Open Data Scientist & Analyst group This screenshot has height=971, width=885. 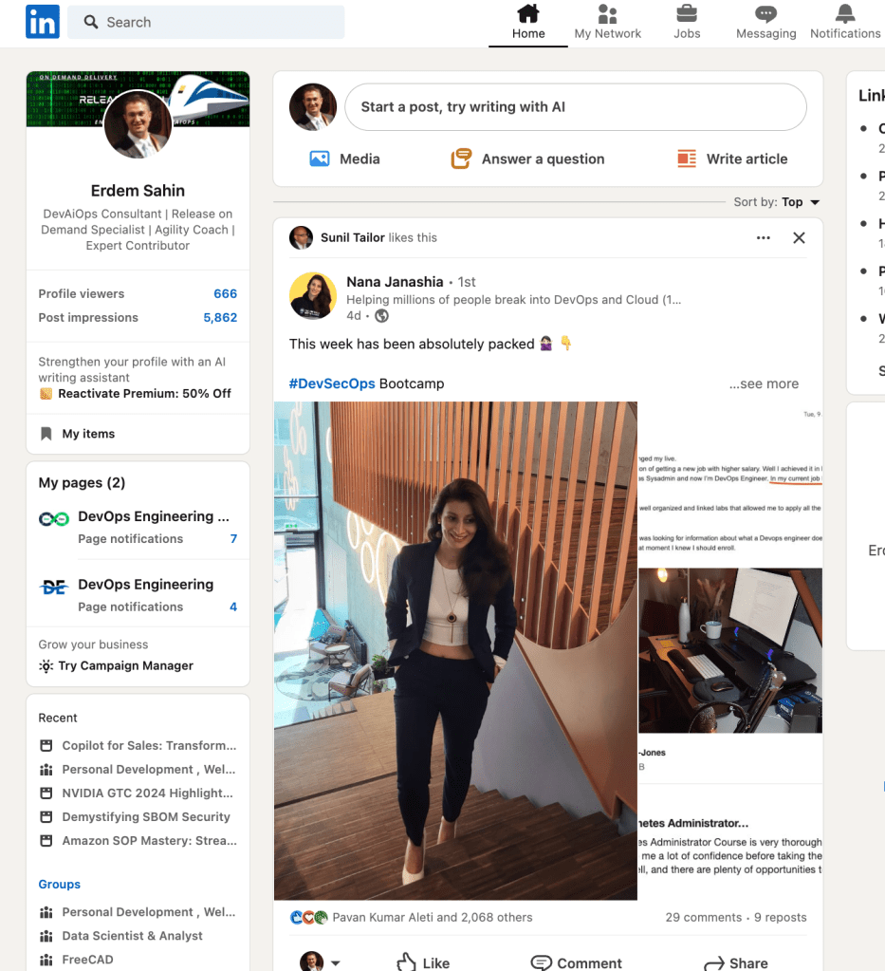tap(133, 936)
